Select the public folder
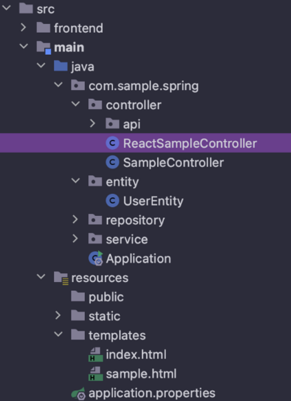The height and width of the screenshot is (401, 291). (106, 297)
